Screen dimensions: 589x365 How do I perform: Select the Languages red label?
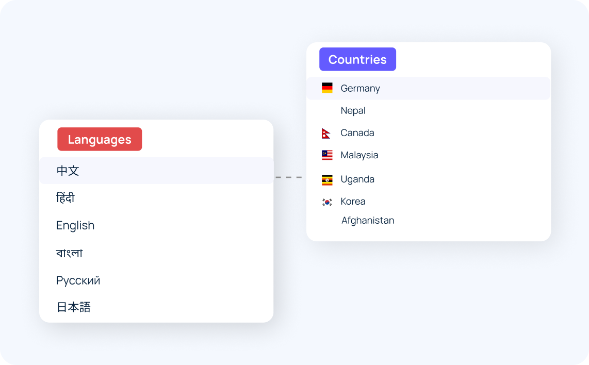(x=100, y=139)
